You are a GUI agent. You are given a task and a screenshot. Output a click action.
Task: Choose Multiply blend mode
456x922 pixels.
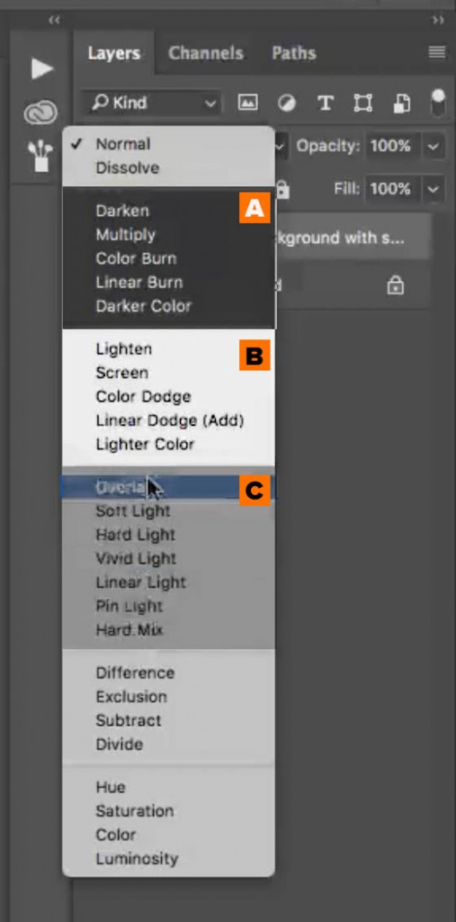point(126,235)
